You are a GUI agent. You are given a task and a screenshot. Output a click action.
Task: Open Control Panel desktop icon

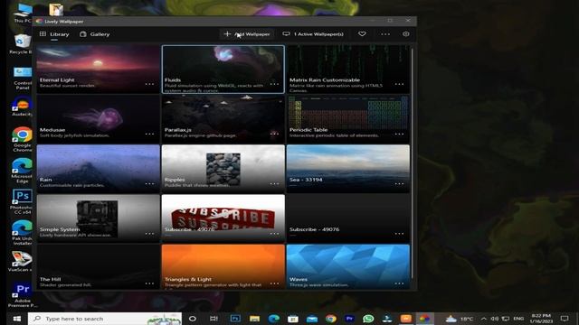tap(22, 79)
